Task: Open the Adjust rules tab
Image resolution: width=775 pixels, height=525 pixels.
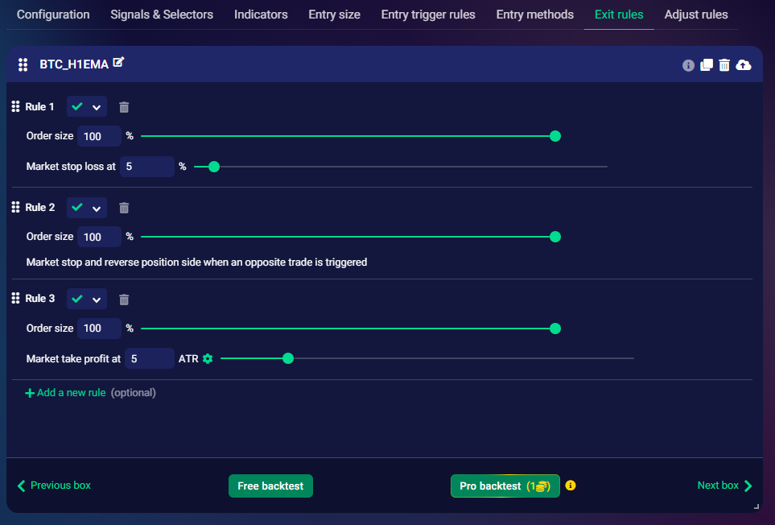Action: (x=696, y=14)
